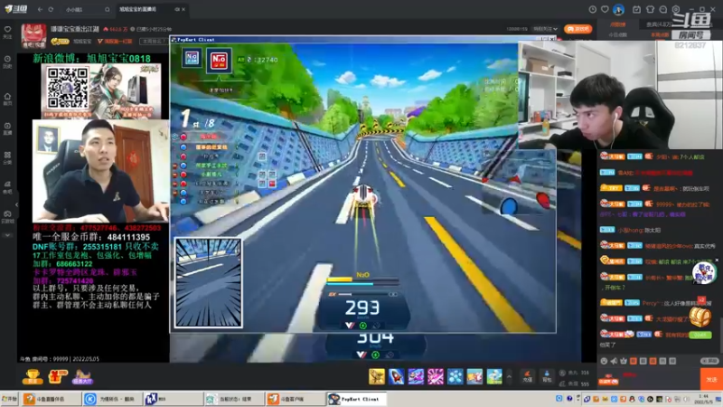Close the current stream room tab
The image size is (723, 407).
tap(183, 9)
